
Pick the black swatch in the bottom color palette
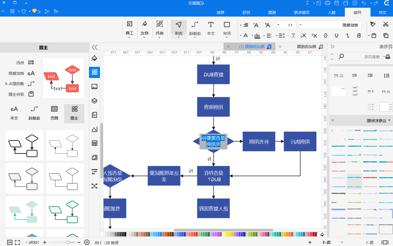[x=125, y=234]
